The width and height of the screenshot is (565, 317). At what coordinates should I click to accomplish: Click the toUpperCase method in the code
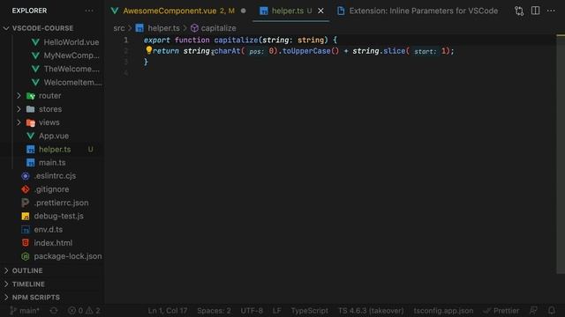[306, 51]
